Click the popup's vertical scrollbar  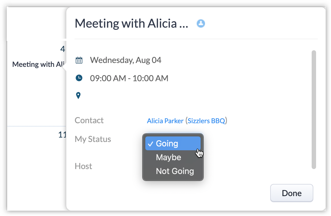pos(314,109)
